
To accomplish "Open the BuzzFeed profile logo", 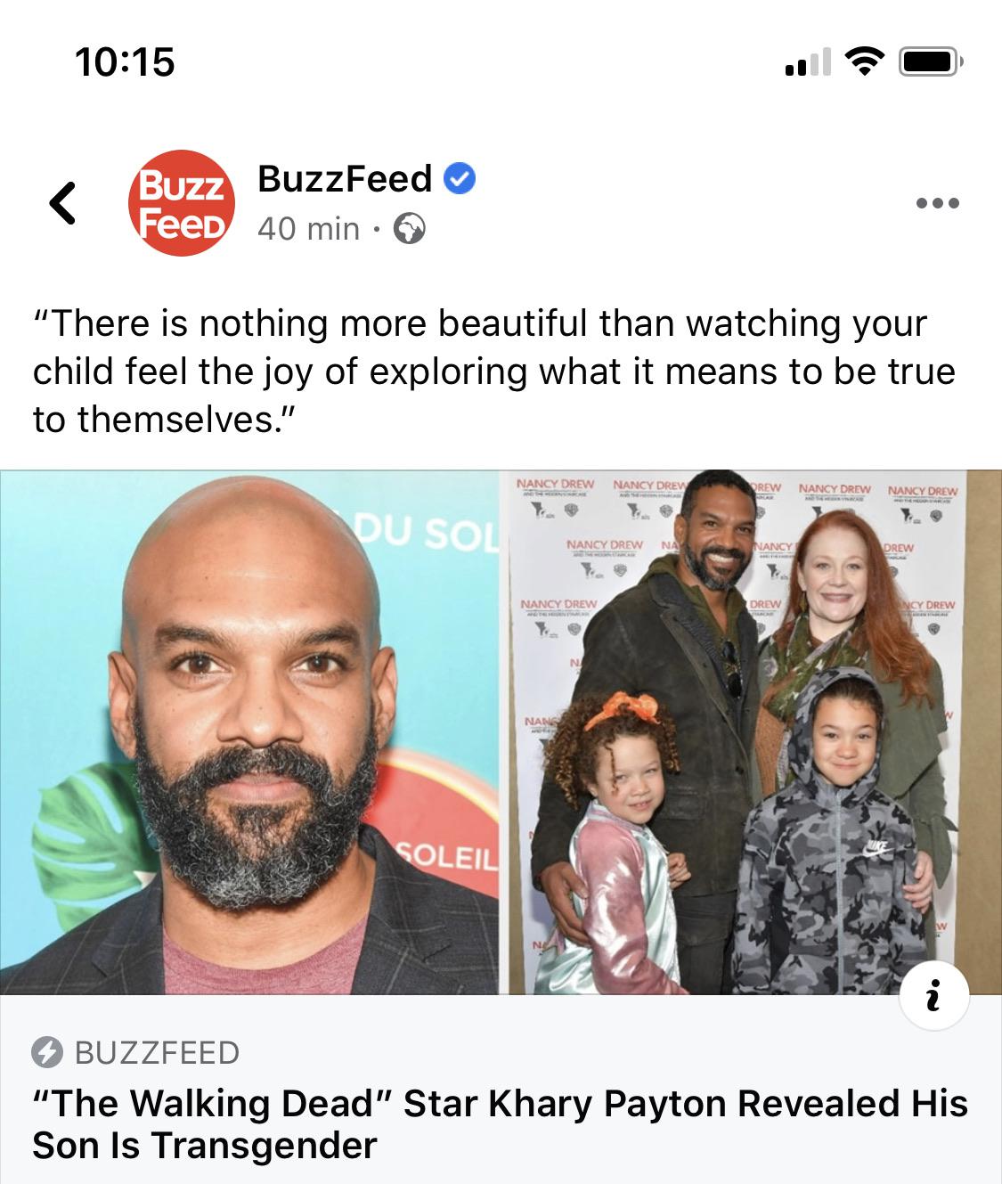I will (182, 203).
